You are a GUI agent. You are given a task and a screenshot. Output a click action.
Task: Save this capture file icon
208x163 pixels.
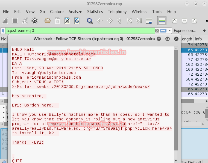57,21
